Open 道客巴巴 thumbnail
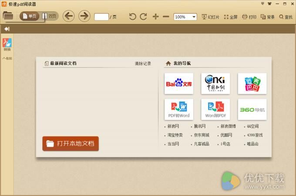This screenshot has width=296, height=196. pyautogui.click(x=252, y=84)
